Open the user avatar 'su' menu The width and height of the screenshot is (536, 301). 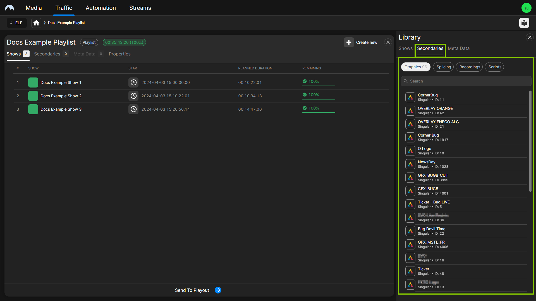click(526, 8)
